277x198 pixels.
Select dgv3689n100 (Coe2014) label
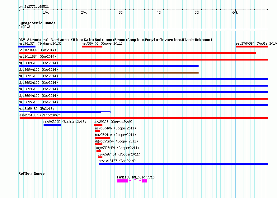[38, 63]
